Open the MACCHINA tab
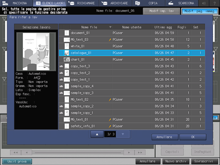 16,3
